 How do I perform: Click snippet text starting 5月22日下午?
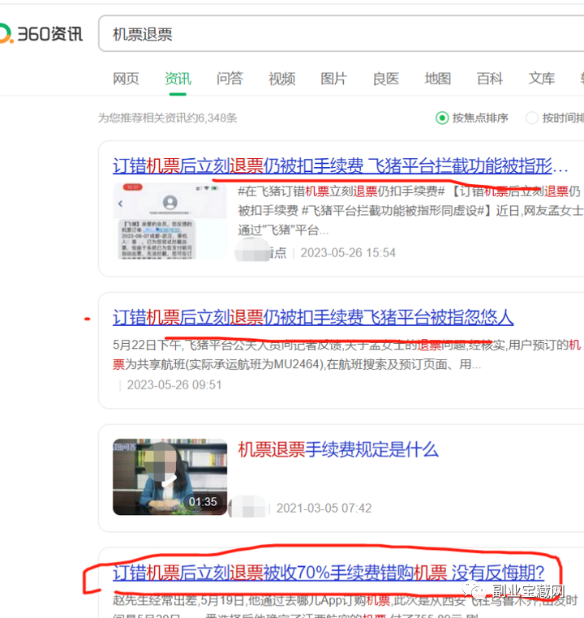click(x=347, y=354)
